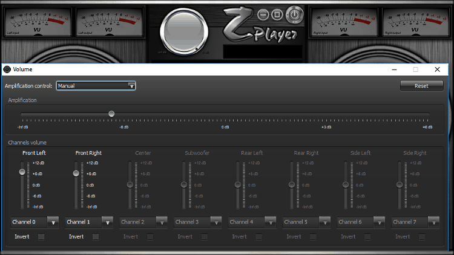Click the Subwoofer channel label
The image size is (454, 255).
pos(197,153)
